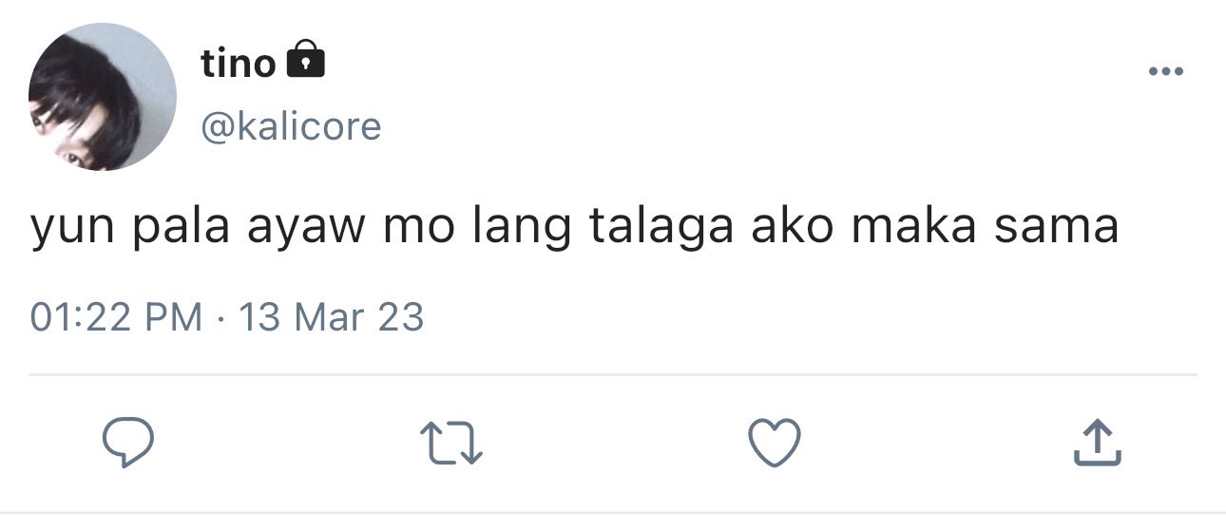Retweet the post using the arrows icon

[451, 444]
